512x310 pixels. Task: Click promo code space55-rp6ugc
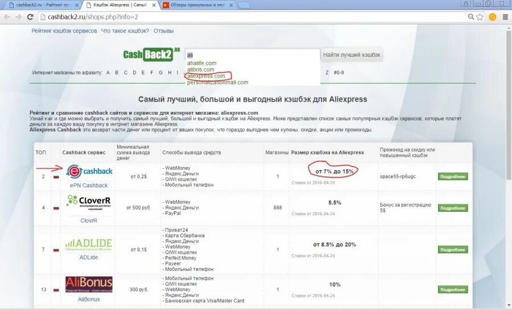(398, 177)
